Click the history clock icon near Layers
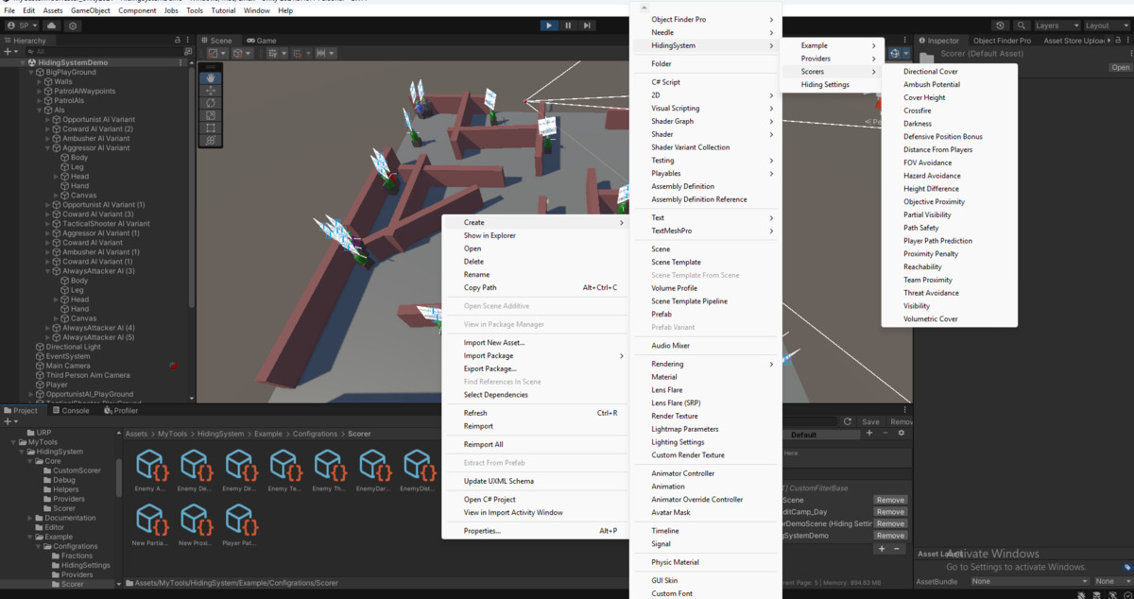This screenshot has height=599, width=1134. coord(1000,26)
